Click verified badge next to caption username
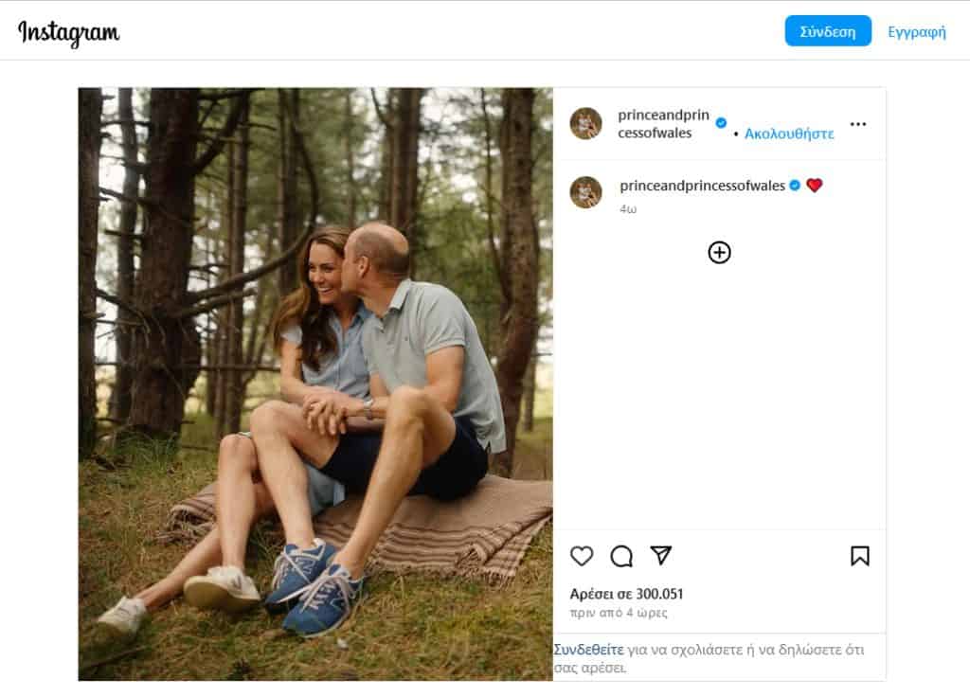This screenshot has height=697, width=970. [796, 186]
